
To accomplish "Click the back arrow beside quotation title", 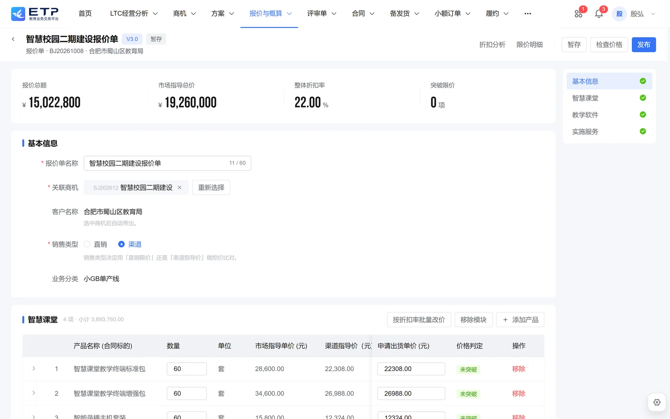I will click(x=13, y=39).
